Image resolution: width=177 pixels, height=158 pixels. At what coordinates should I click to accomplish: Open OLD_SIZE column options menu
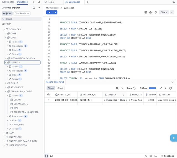(x=124, y=95)
